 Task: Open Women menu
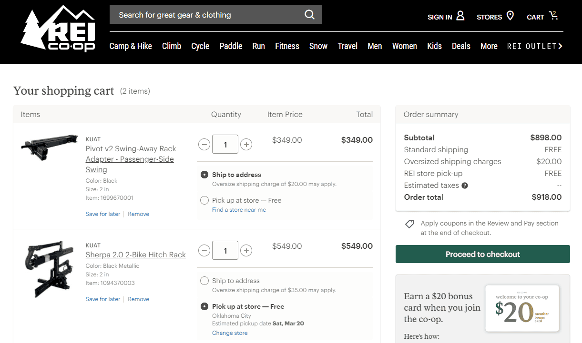405,46
